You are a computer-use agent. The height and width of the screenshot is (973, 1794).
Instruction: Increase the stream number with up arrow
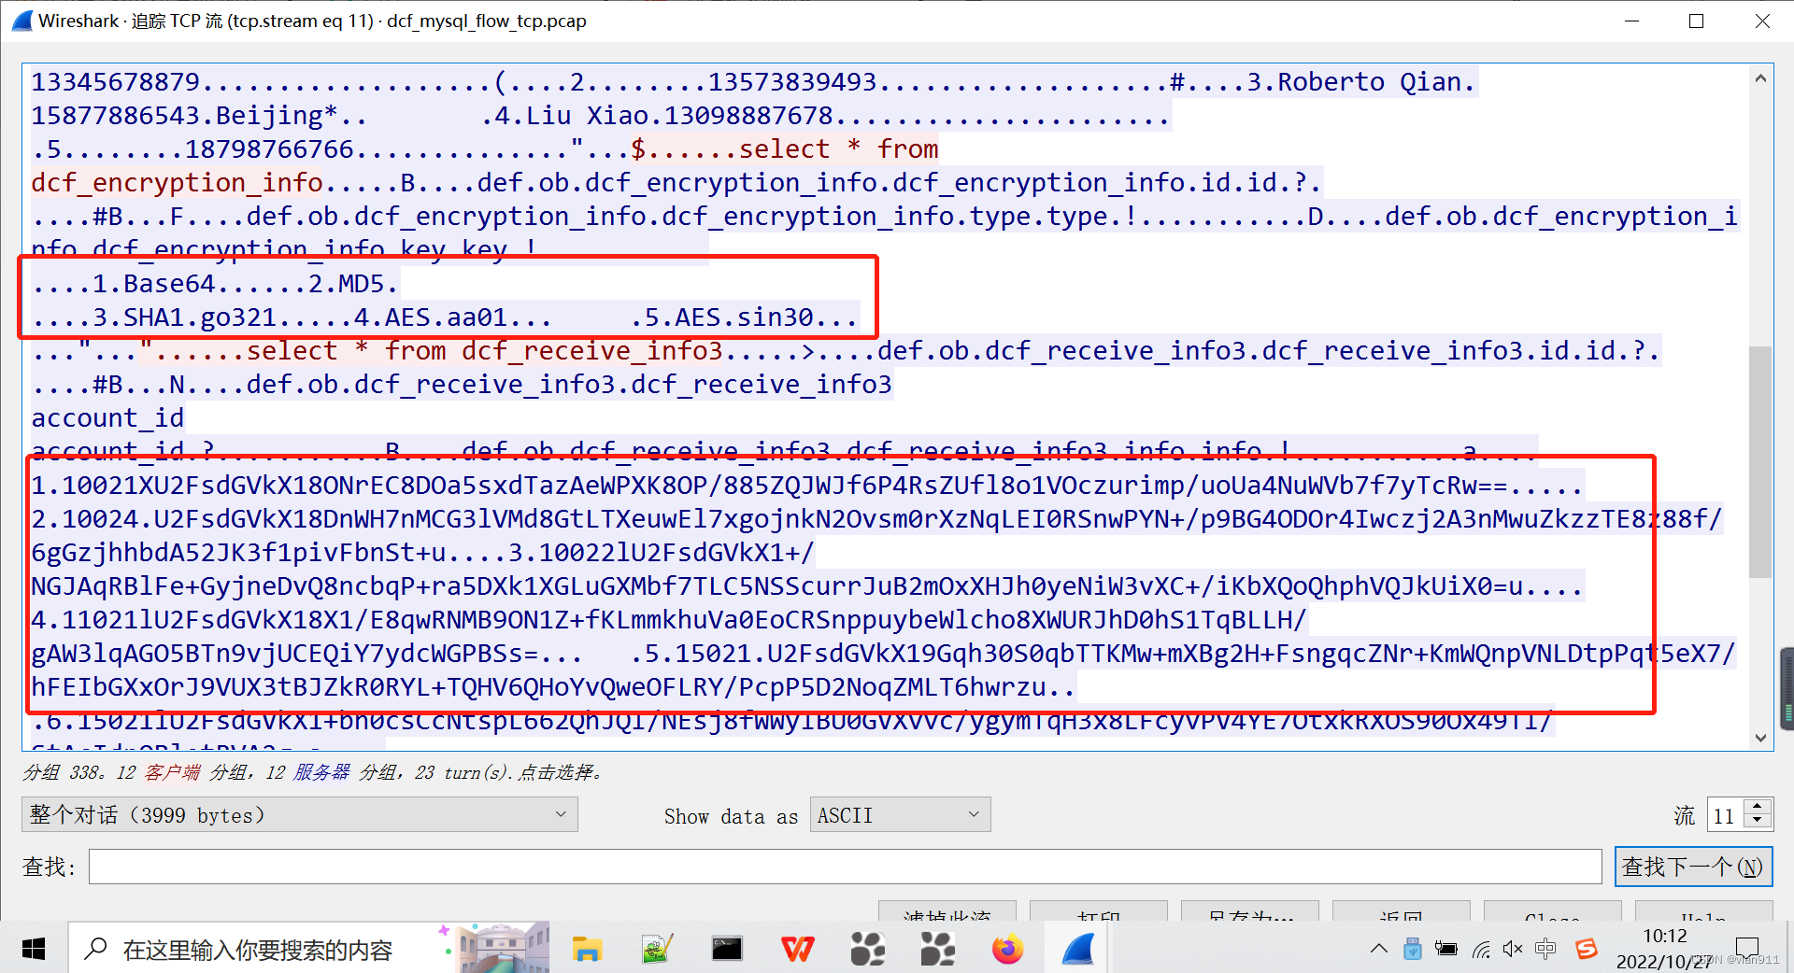[1758, 807]
